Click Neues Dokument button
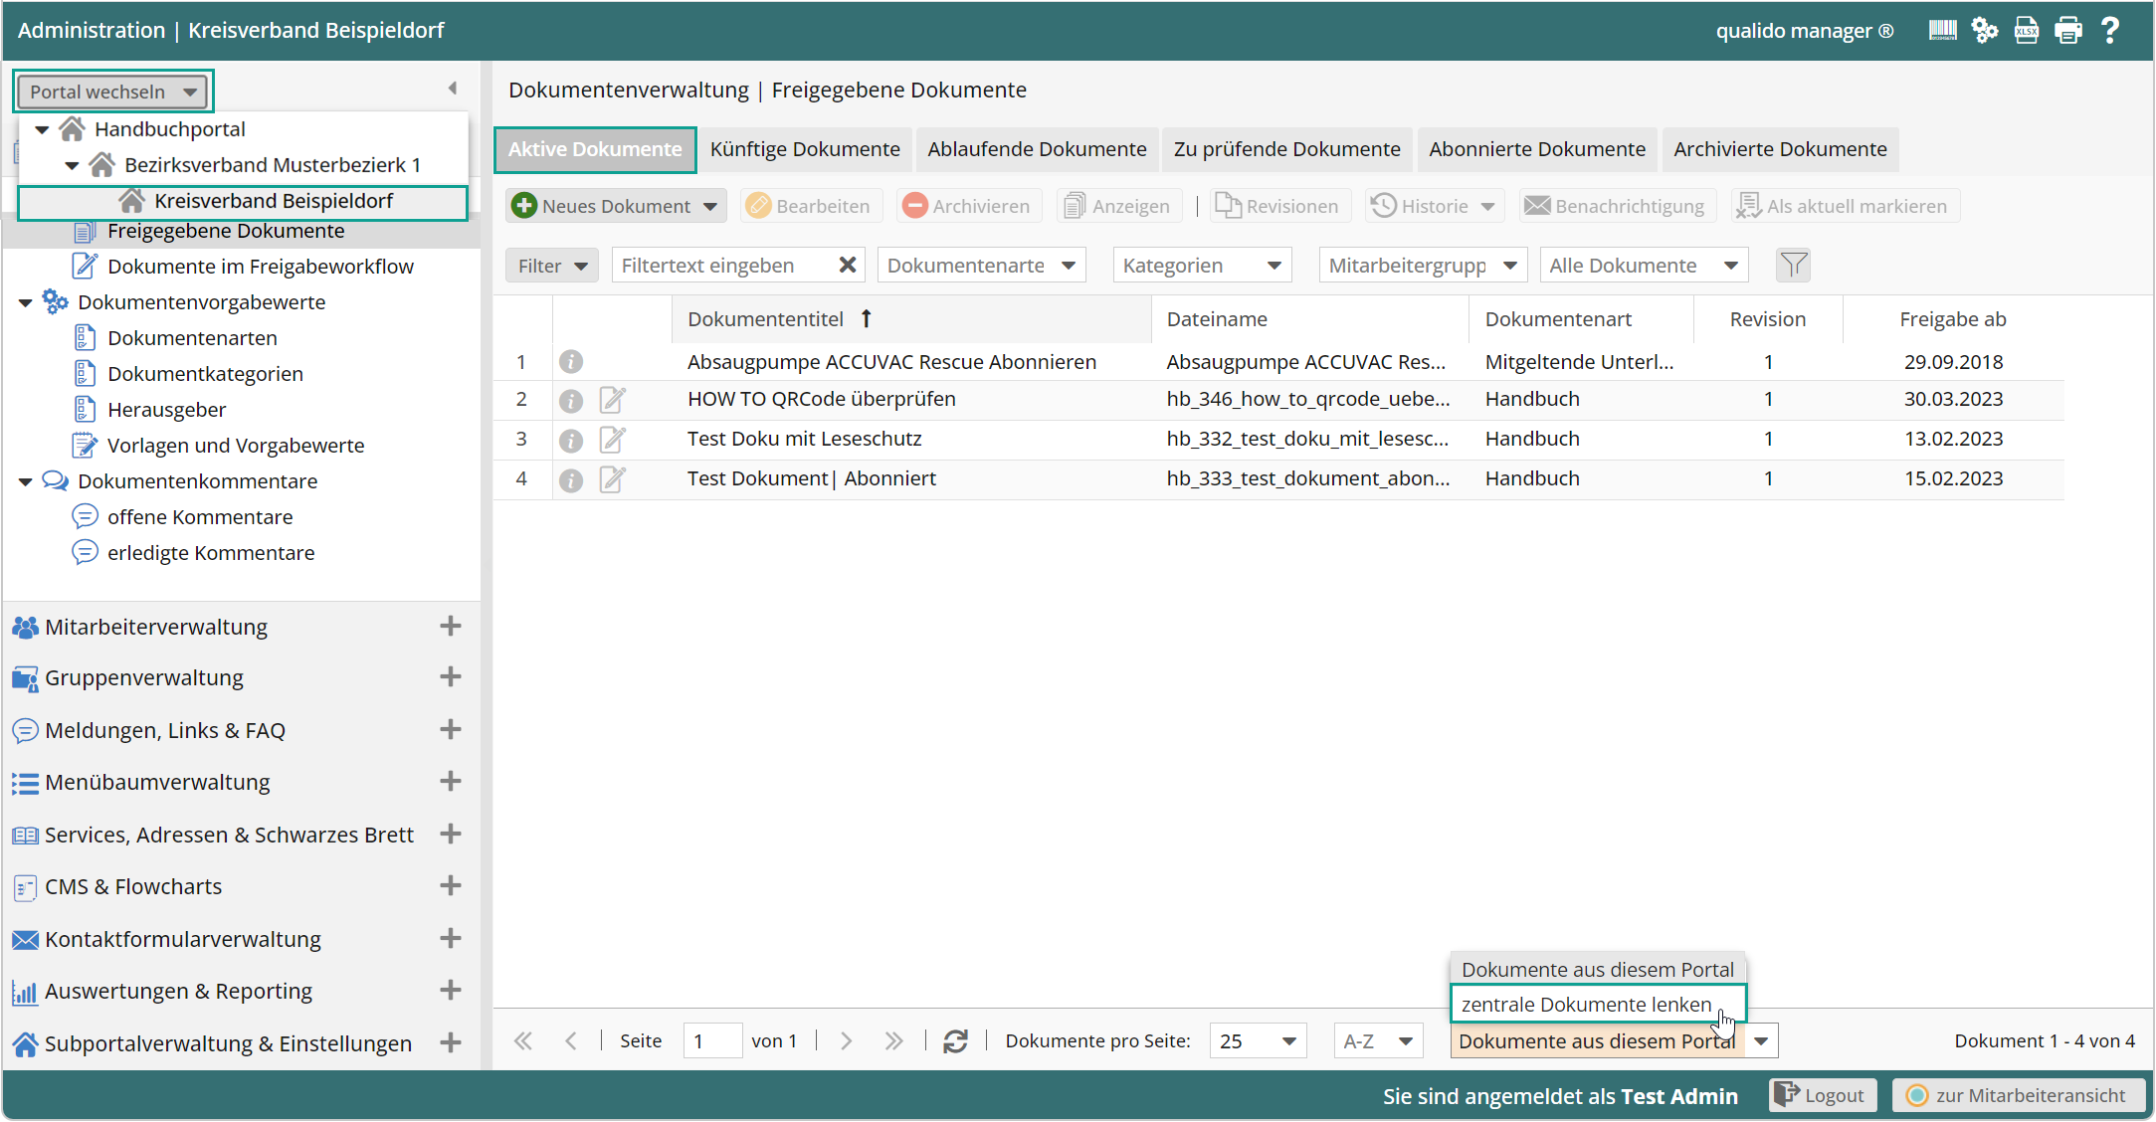 (x=616, y=206)
